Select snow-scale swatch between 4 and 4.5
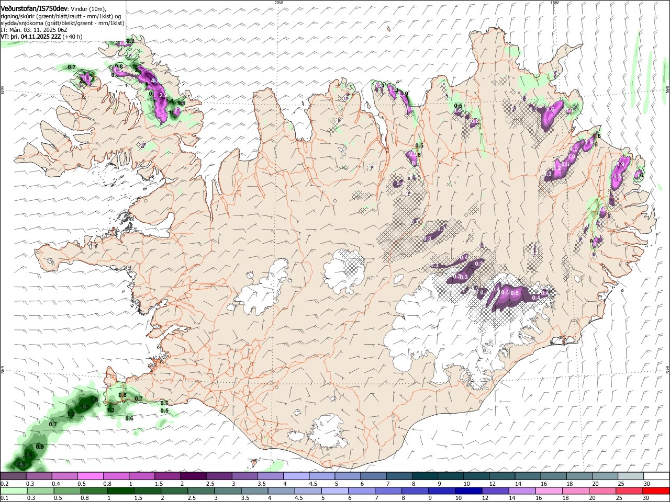670x502 pixels. (296, 476)
